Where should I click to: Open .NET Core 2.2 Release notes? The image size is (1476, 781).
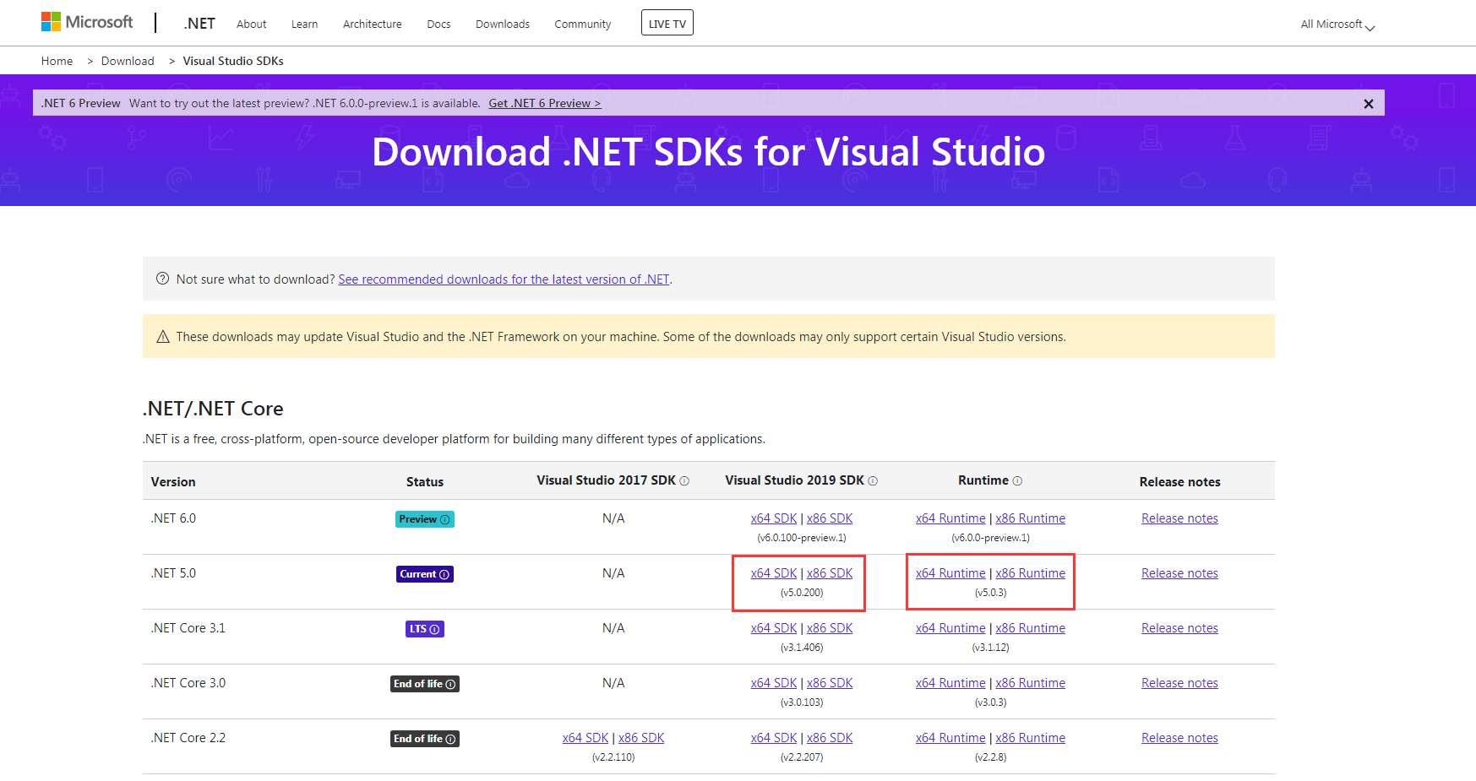coord(1179,738)
